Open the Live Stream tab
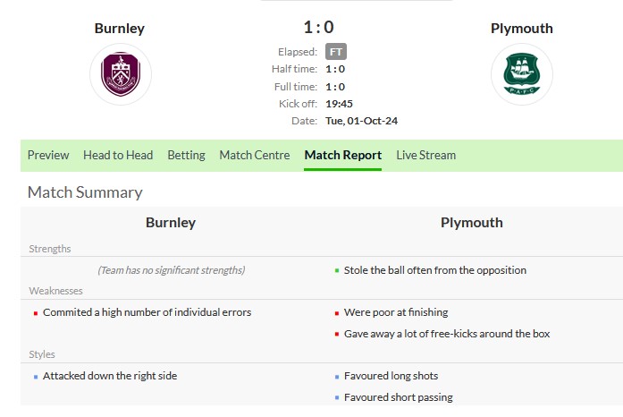 tap(425, 155)
